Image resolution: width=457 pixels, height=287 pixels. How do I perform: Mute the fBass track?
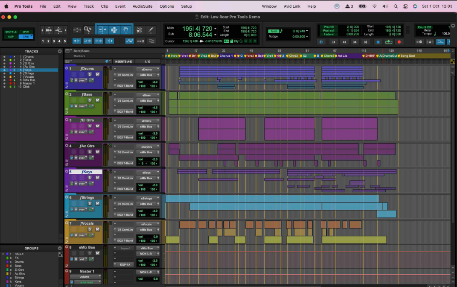[x=97, y=100]
